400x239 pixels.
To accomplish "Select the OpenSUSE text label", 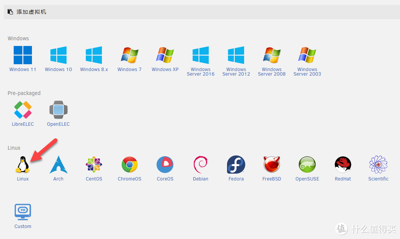I will coord(307,179).
